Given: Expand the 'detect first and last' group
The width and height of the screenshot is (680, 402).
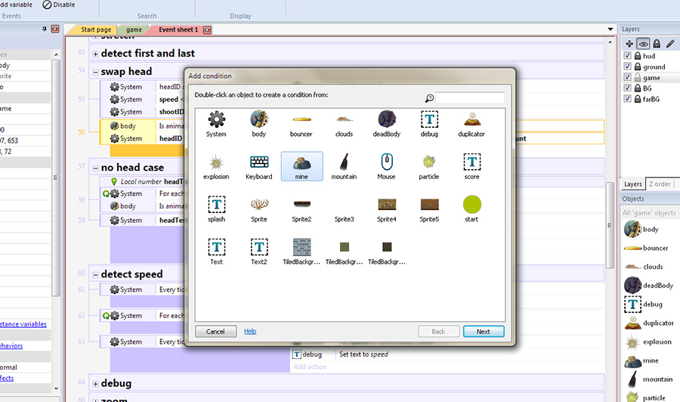Looking at the screenshot, I should tap(95, 54).
